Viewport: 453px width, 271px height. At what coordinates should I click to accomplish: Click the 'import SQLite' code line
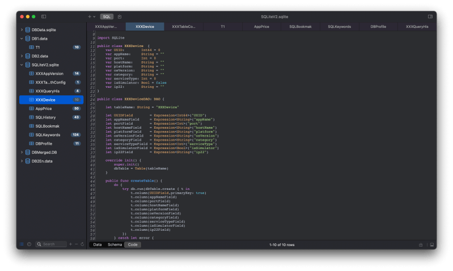pos(111,38)
